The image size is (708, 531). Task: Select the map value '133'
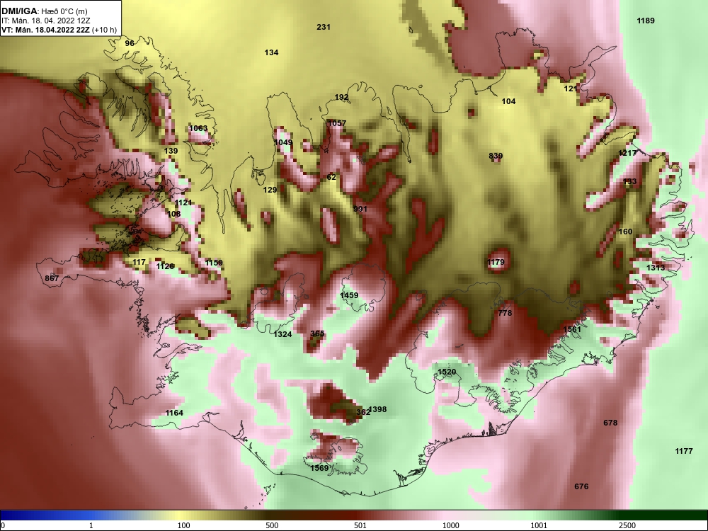click(x=629, y=181)
